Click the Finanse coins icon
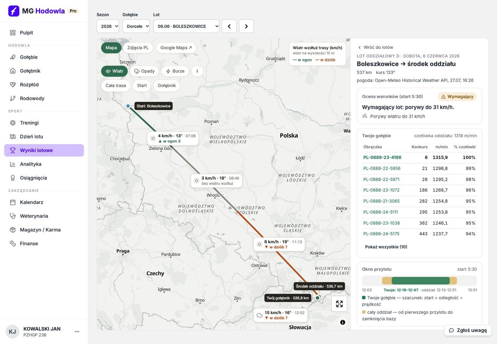Image resolution: width=497 pixels, height=344 pixels. [13, 243]
